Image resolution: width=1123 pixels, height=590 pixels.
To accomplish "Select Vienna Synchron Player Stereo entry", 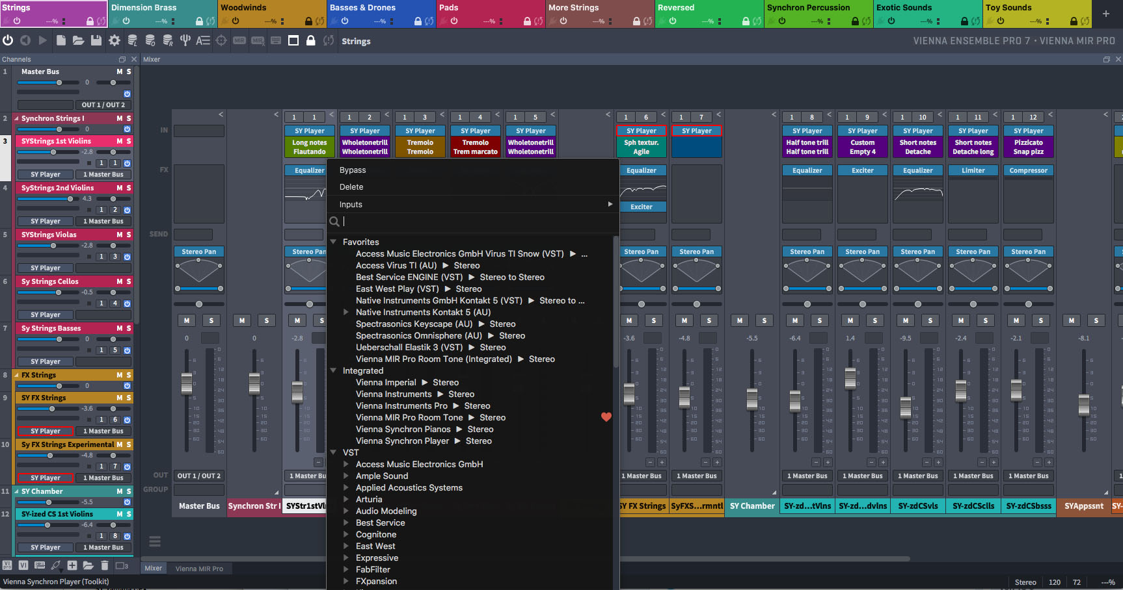I will tap(424, 441).
